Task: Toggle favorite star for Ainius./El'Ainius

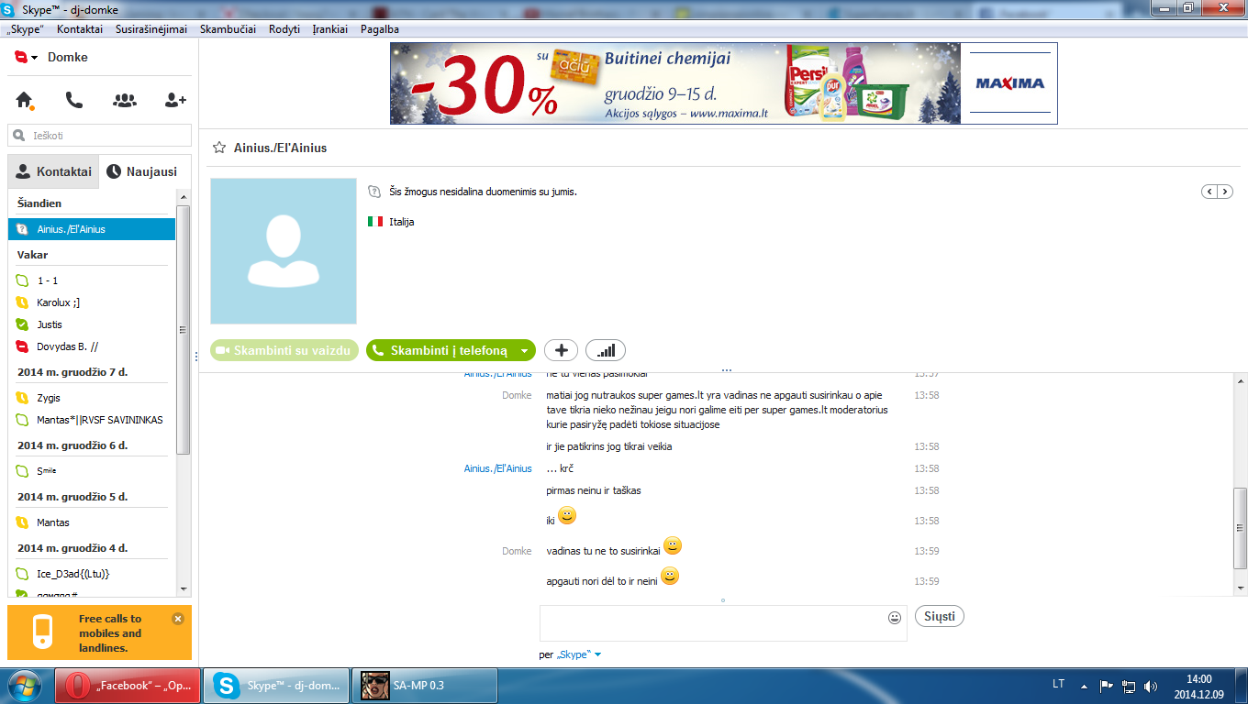Action: (219, 148)
